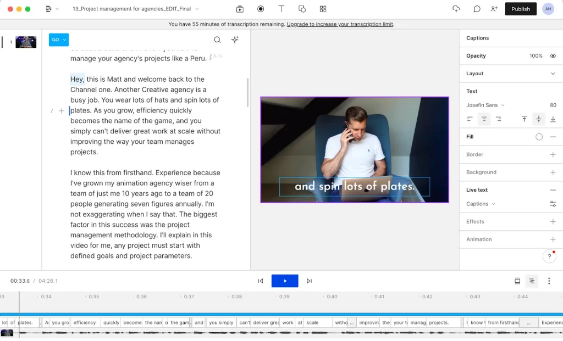Select center text alignment

pos(484,119)
